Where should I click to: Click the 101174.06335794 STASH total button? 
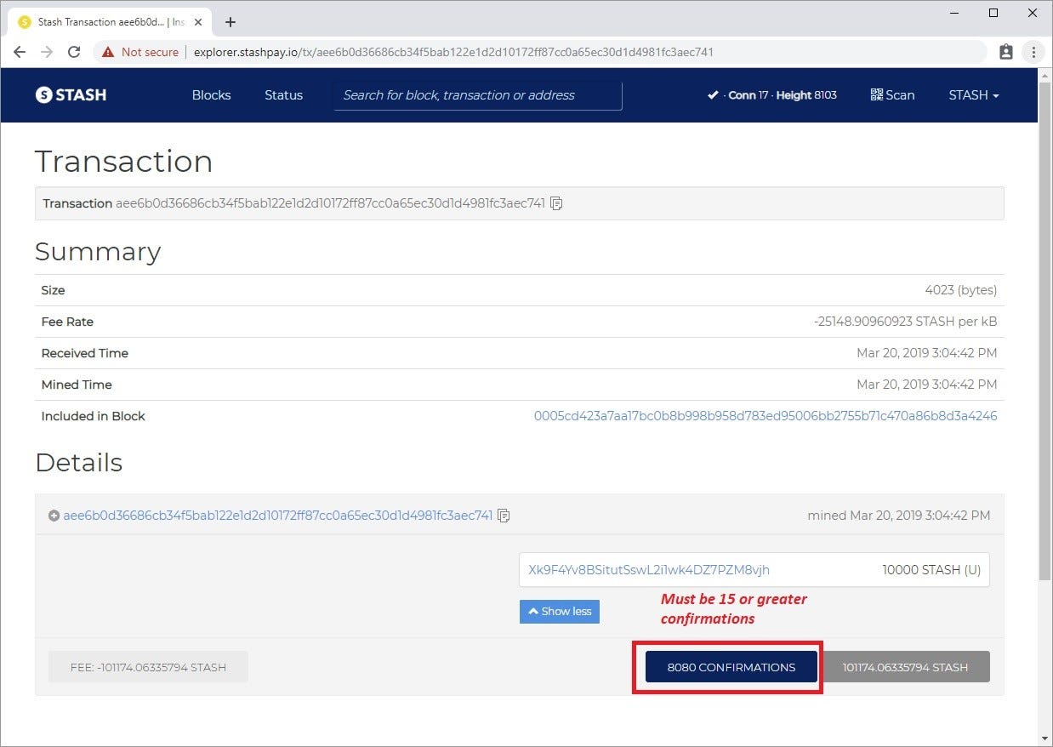(905, 667)
